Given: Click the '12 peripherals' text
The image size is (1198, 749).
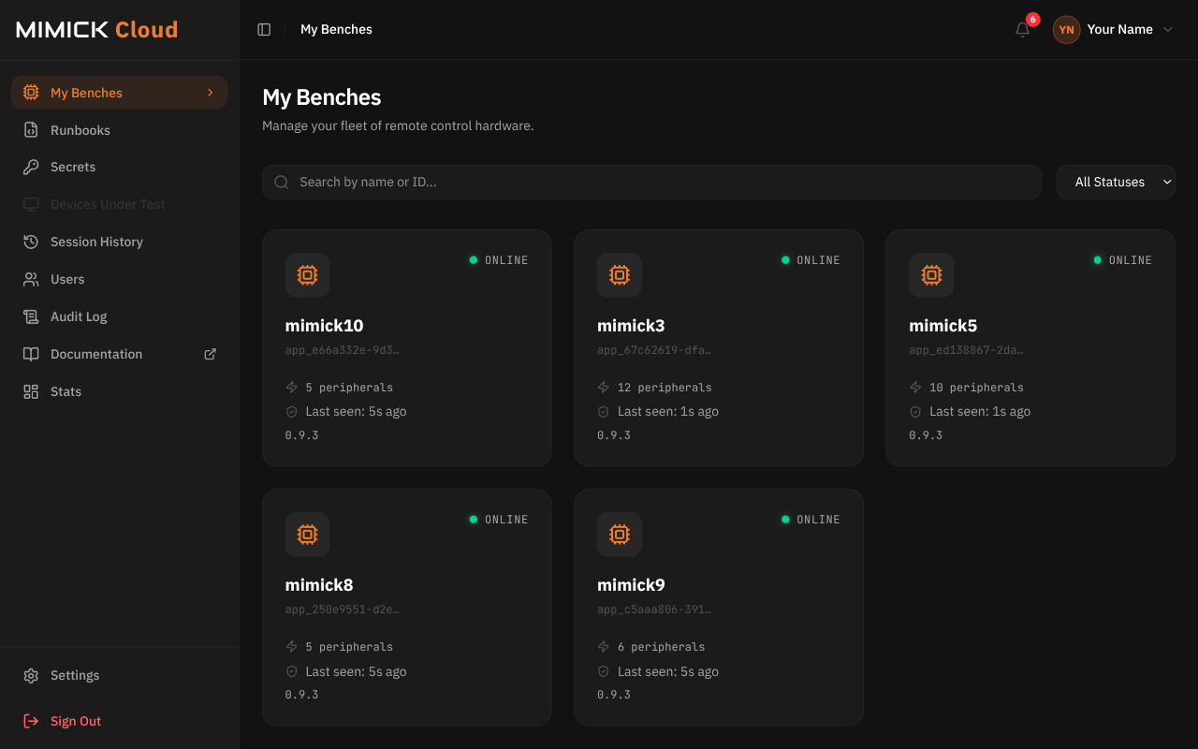Looking at the screenshot, I should pyautogui.click(x=665, y=388).
